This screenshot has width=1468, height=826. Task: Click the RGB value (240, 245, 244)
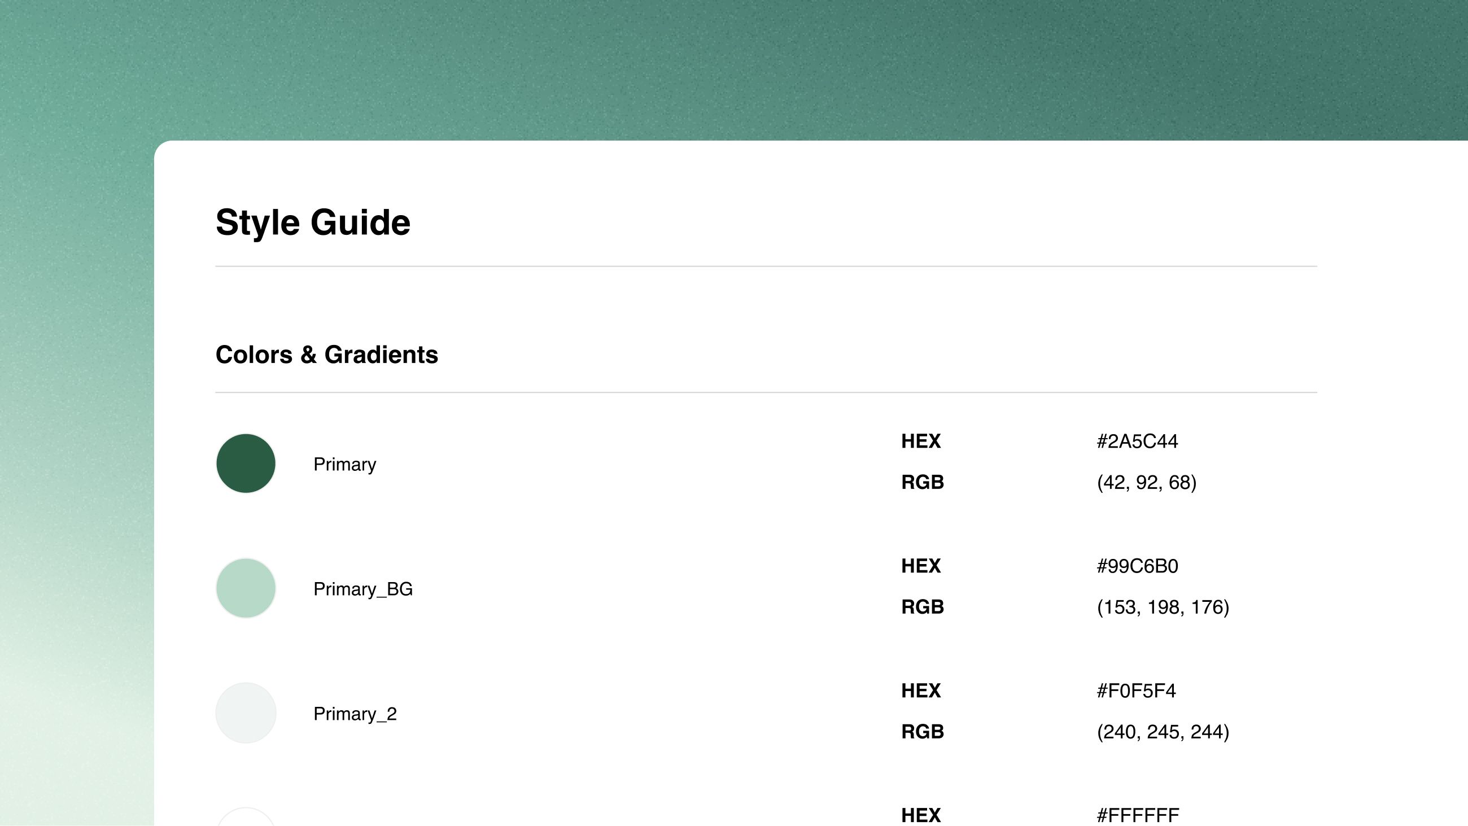[x=1163, y=732]
